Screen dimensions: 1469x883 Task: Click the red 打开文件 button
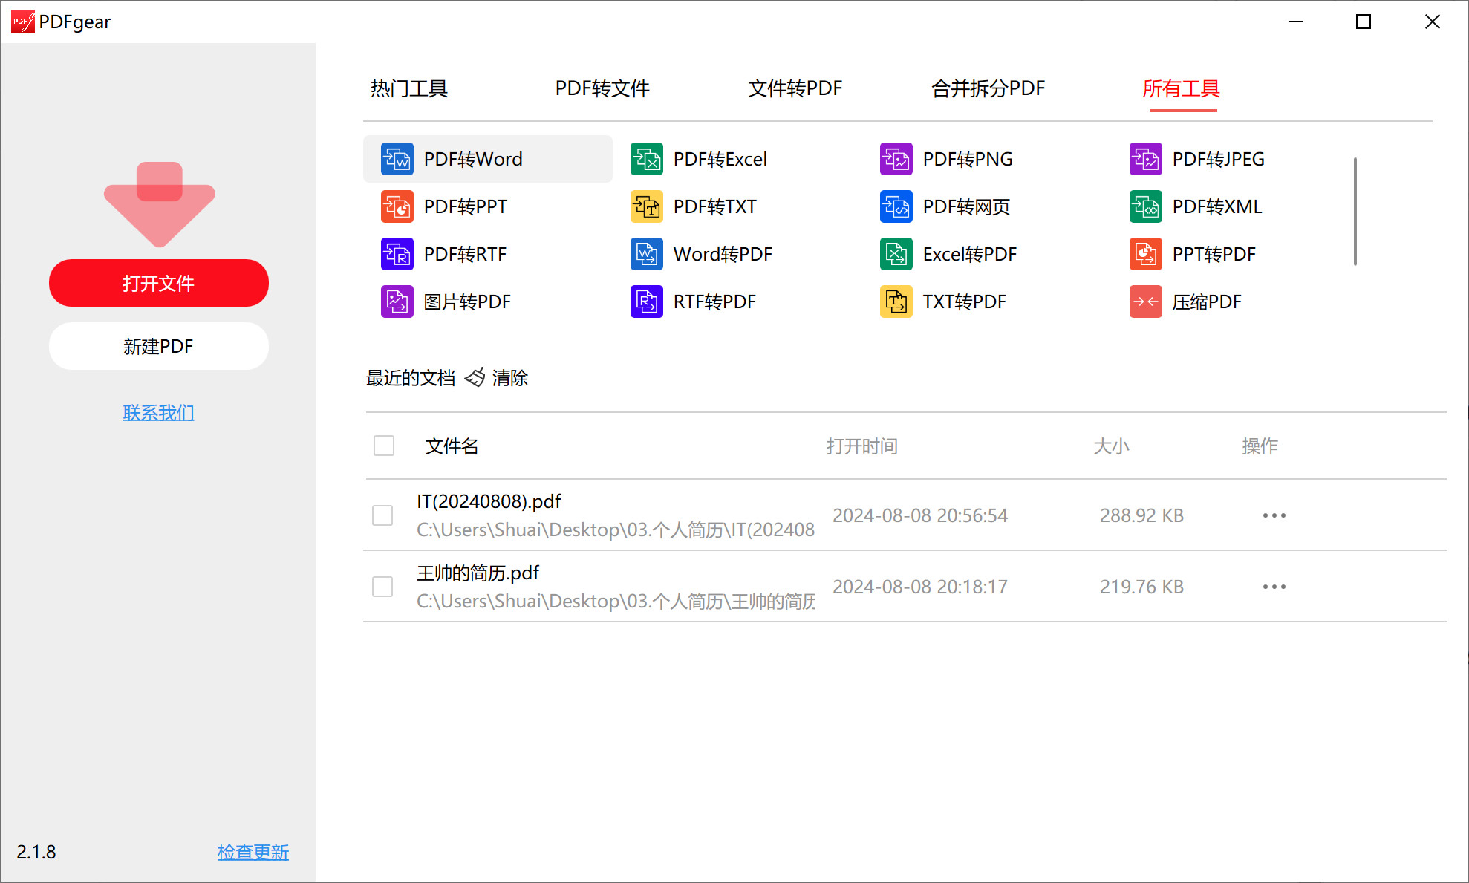click(x=159, y=283)
